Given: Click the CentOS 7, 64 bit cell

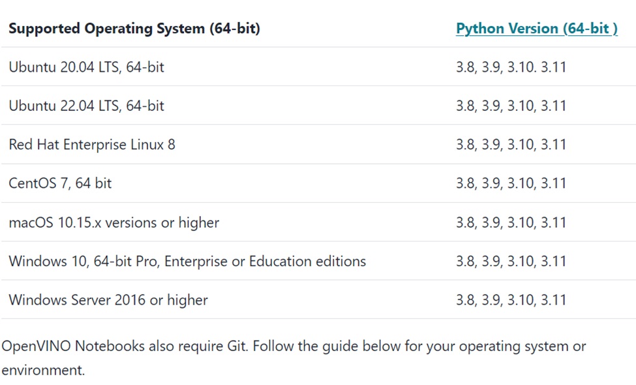Looking at the screenshot, I should click(x=60, y=183).
